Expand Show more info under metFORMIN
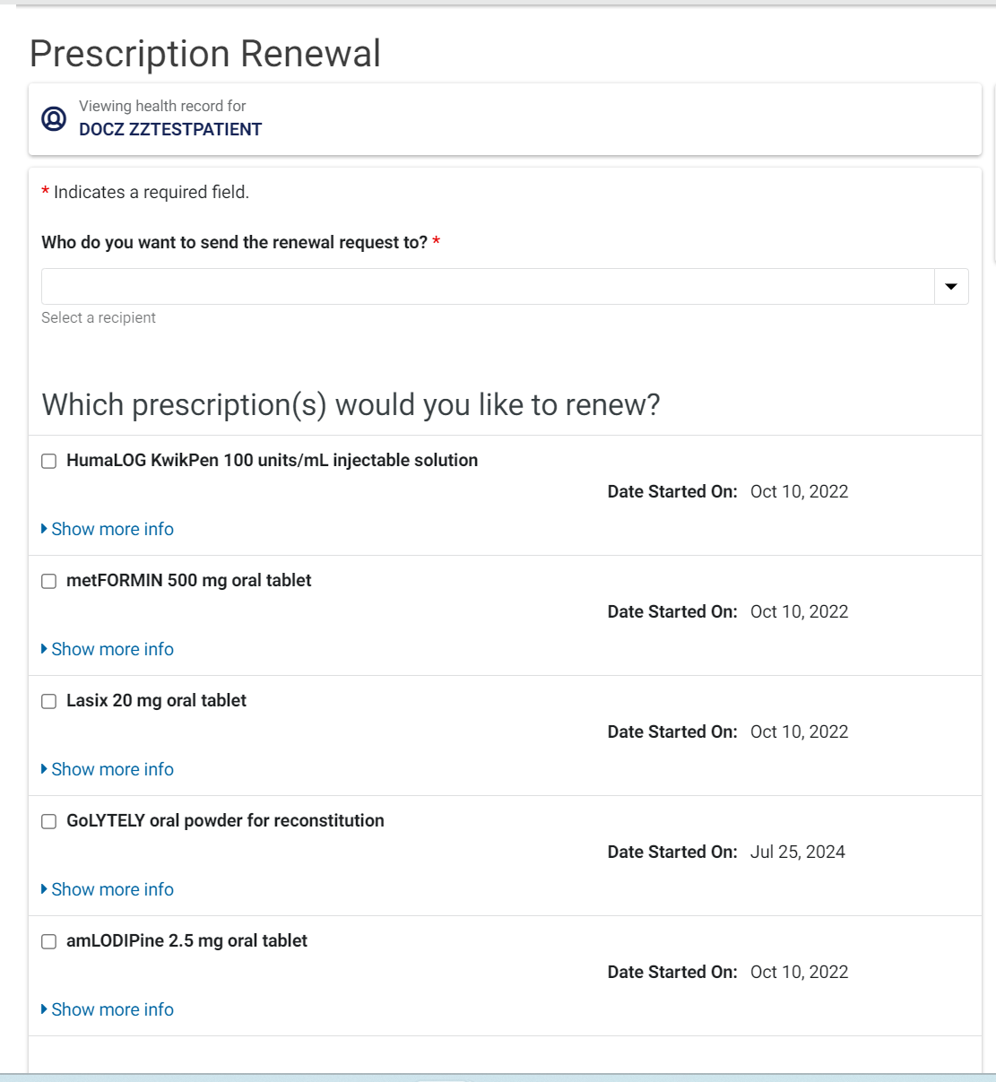This screenshot has width=996, height=1082. coord(112,649)
